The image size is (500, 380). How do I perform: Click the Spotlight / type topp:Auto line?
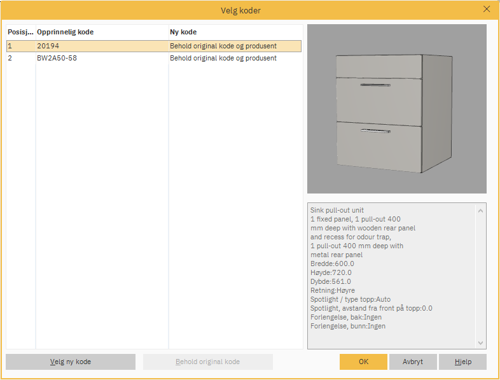pyautogui.click(x=350, y=299)
